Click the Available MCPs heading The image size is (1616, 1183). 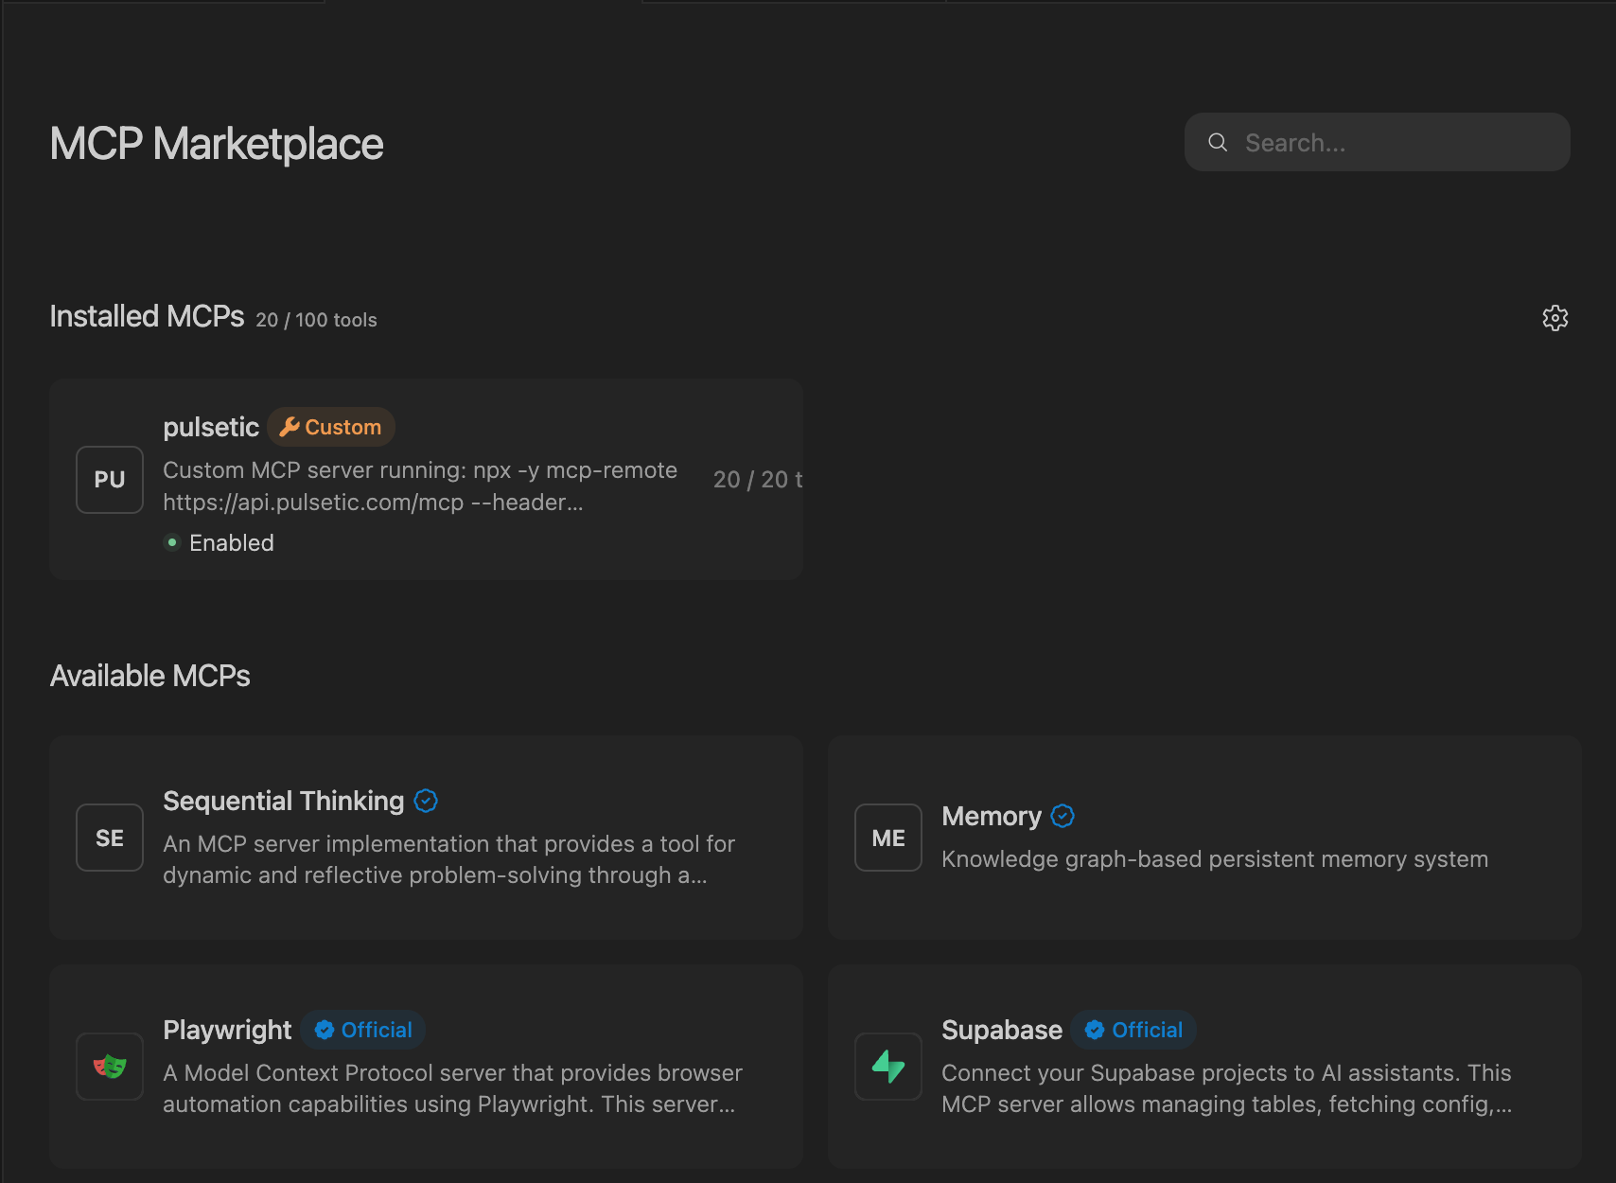149,676
